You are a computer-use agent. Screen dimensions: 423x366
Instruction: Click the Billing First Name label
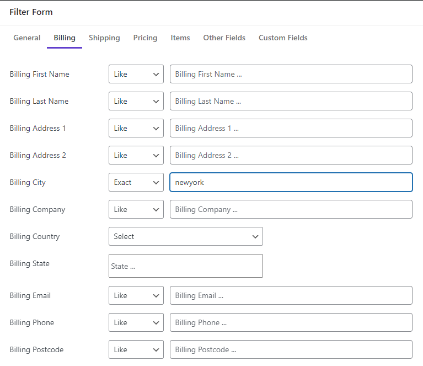tap(39, 74)
